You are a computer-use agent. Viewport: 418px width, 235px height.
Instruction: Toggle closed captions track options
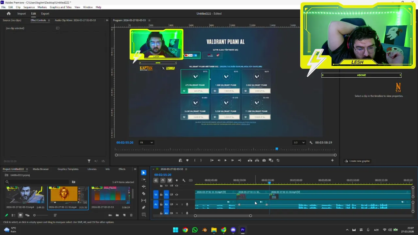(191, 180)
